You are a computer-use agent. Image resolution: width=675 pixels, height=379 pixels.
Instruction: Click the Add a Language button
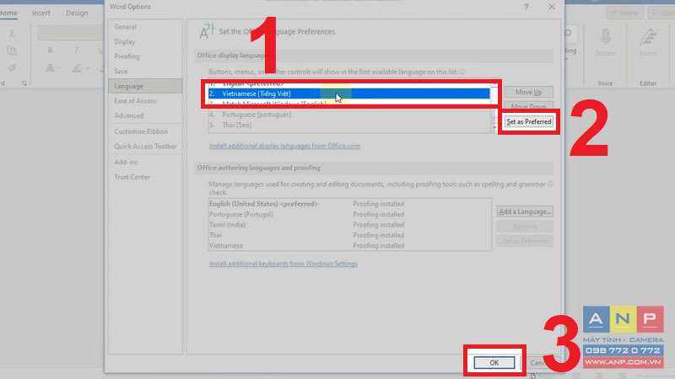tap(525, 211)
